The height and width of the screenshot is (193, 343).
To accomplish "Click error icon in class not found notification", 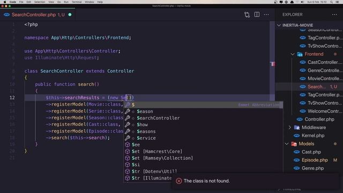I will click(x=178, y=181).
